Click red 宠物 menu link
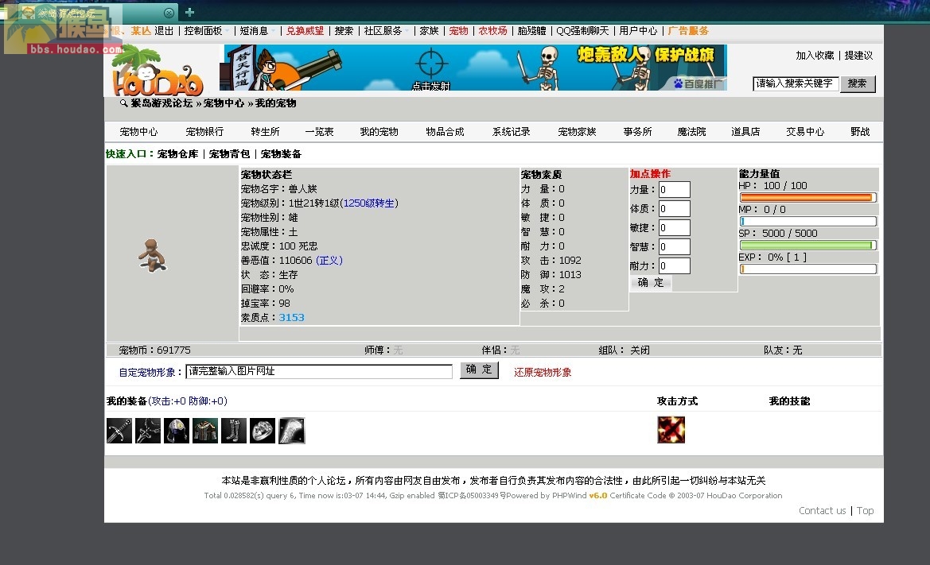The width and height of the screenshot is (930, 565). click(x=458, y=31)
